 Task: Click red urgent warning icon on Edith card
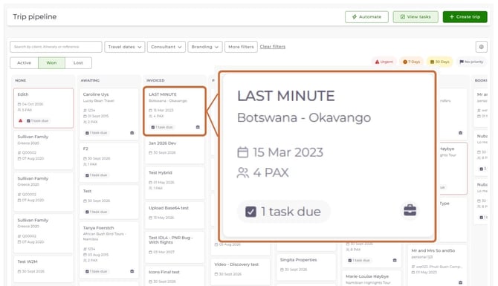coord(21,120)
